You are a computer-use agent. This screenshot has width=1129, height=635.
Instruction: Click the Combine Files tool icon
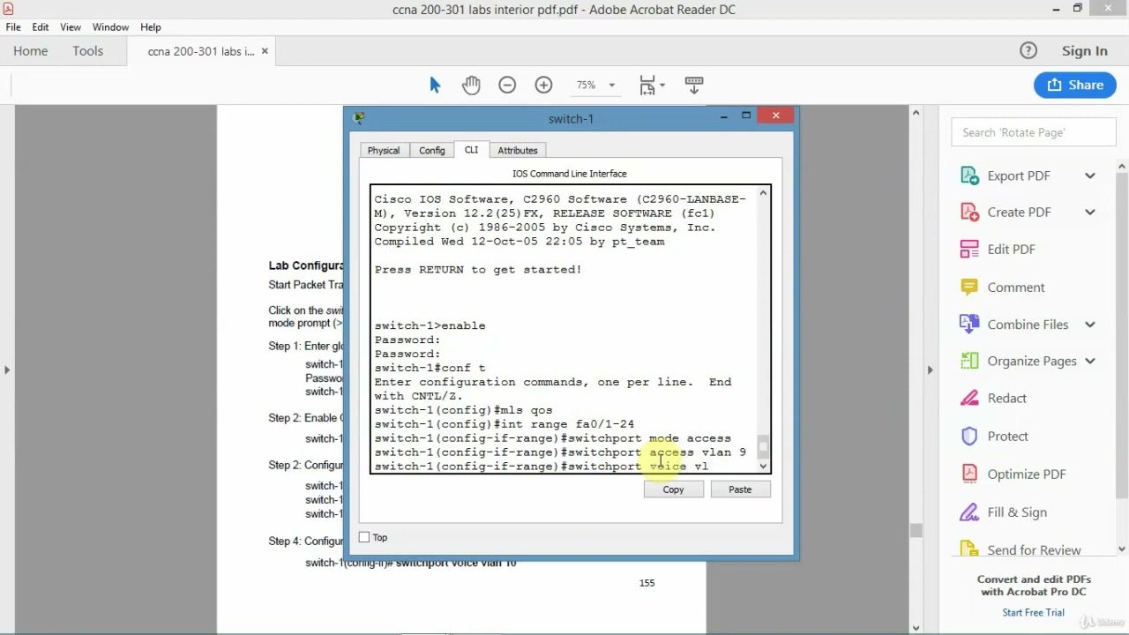[969, 324]
